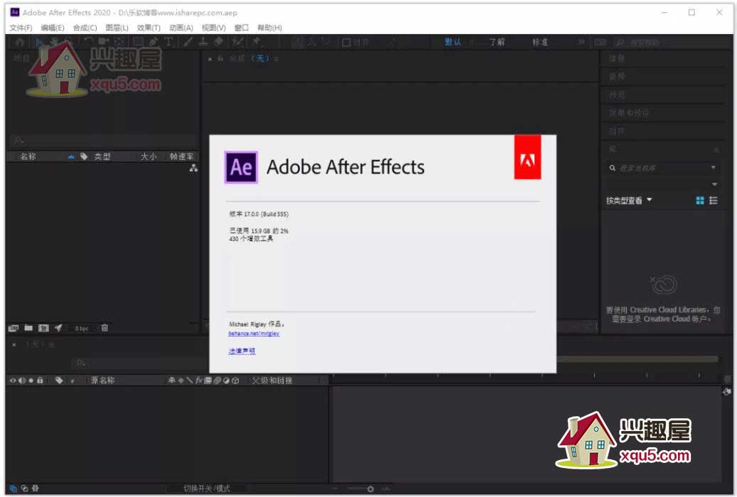
Task: Click the Ae logo in the About dialog
Action: pyautogui.click(x=241, y=168)
